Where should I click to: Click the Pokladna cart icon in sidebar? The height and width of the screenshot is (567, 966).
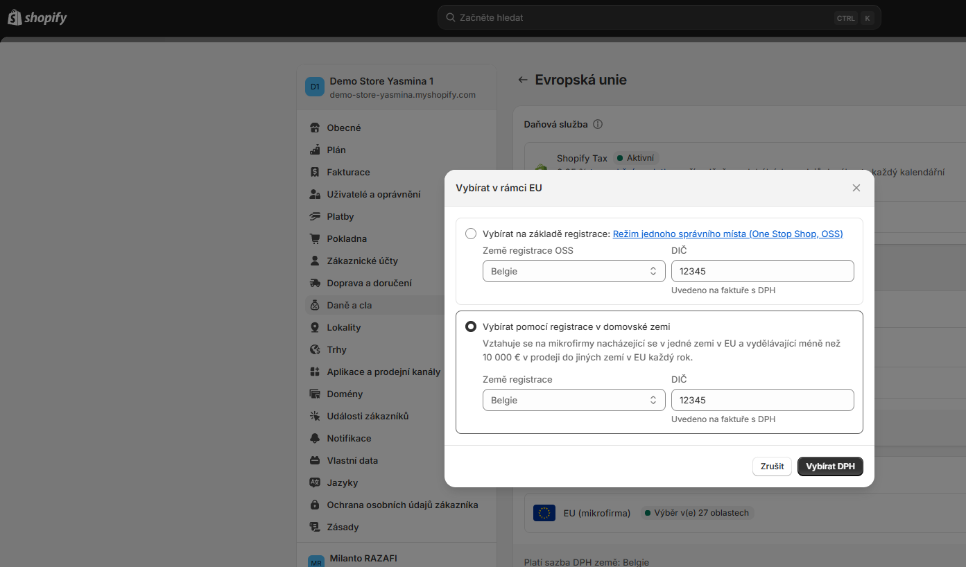pyautogui.click(x=314, y=238)
